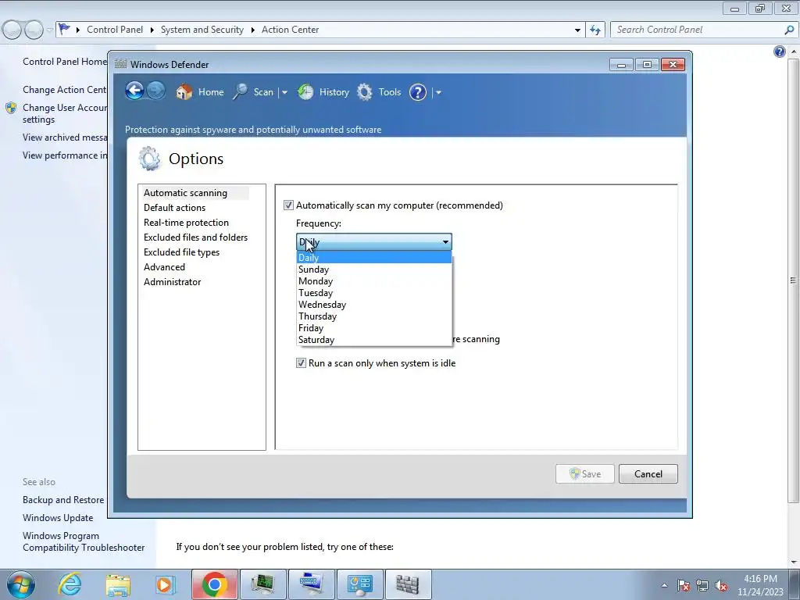Open the Tools page in Defender
Viewport: 800px width, 600px height.
pos(379,92)
